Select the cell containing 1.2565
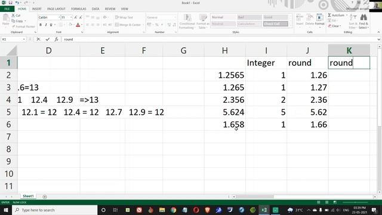 [225, 75]
